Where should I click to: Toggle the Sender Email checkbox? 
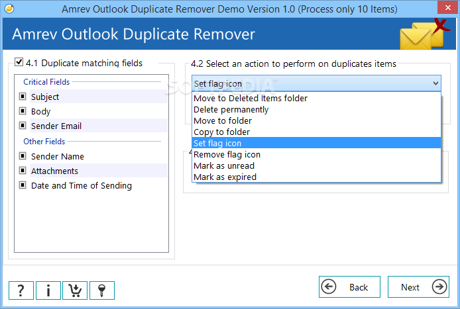23,126
